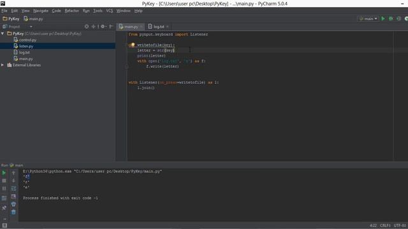
Task: Clear all console output trash icon
Action: coord(13,212)
